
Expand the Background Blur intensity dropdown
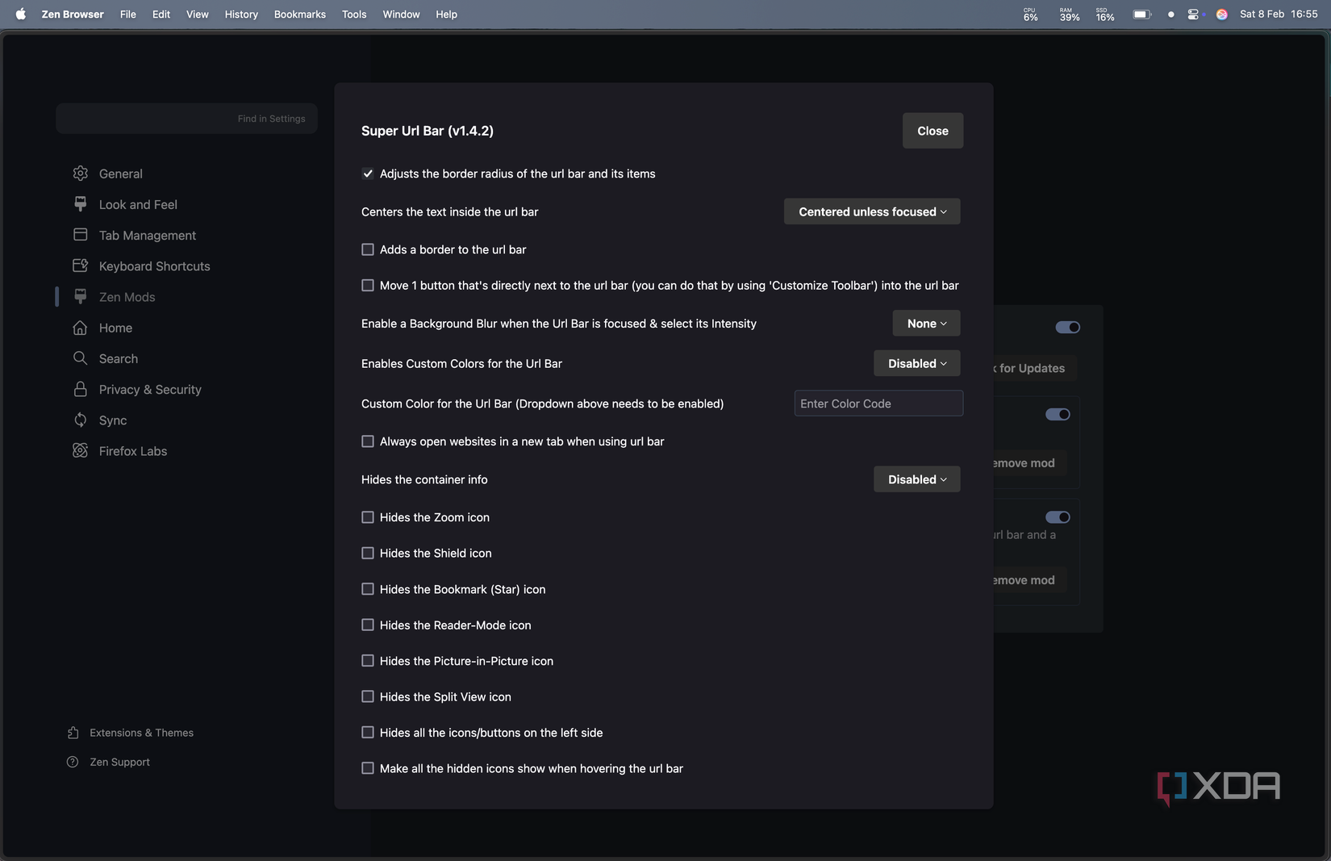click(926, 324)
